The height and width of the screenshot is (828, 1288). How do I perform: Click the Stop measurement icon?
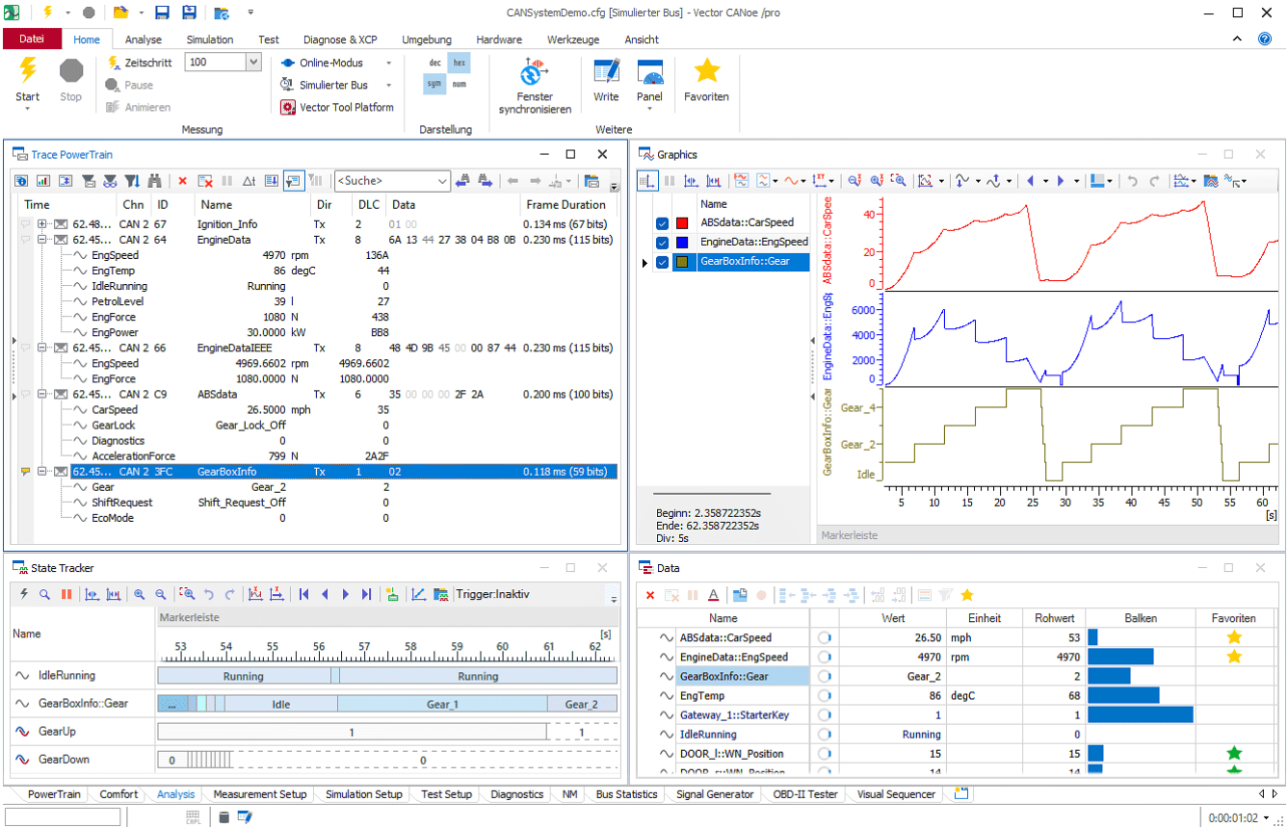click(71, 70)
